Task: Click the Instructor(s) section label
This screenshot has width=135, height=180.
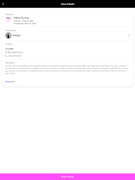Action: pyautogui.click(x=10, y=30)
